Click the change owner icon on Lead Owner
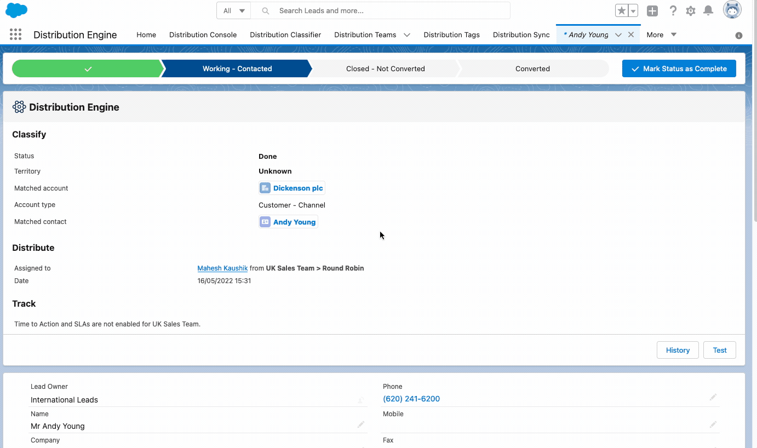 pyautogui.click(x=361, y=400)
